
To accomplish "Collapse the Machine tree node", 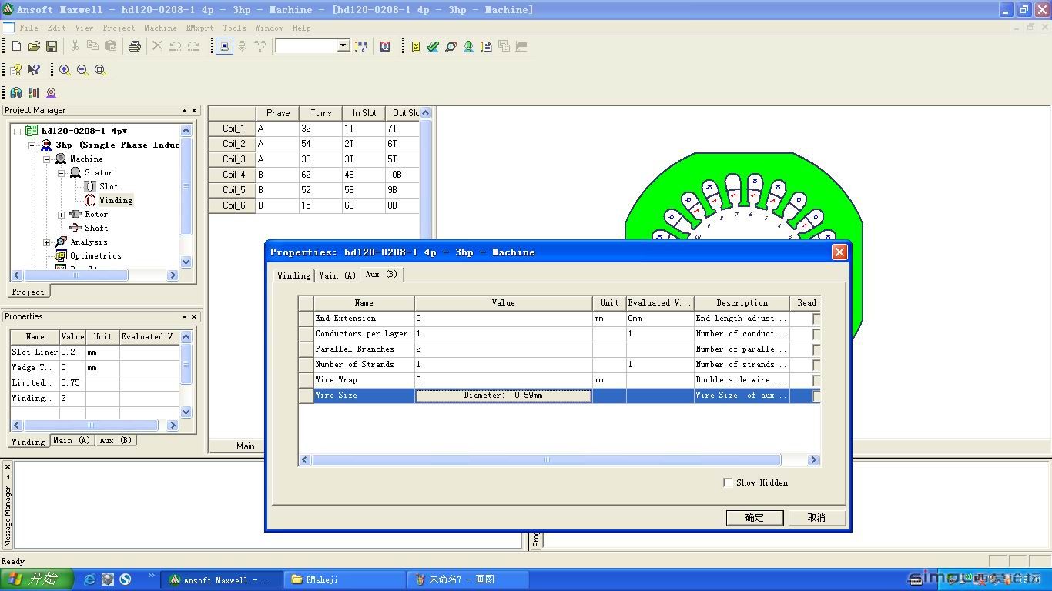I will [x=47, y=159].
